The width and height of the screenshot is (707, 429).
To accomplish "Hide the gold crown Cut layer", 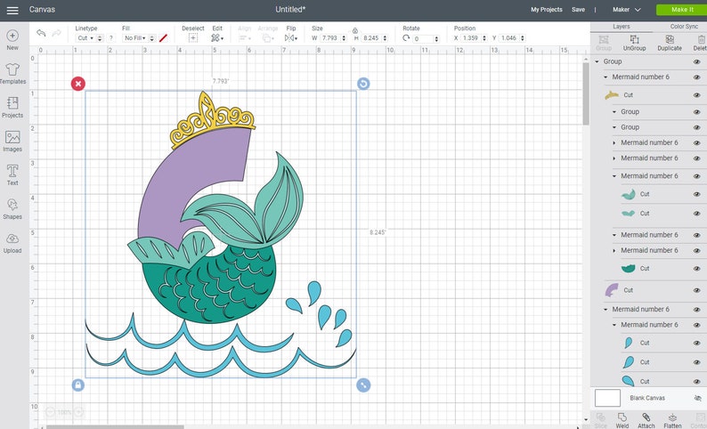I will click(696, 95).
